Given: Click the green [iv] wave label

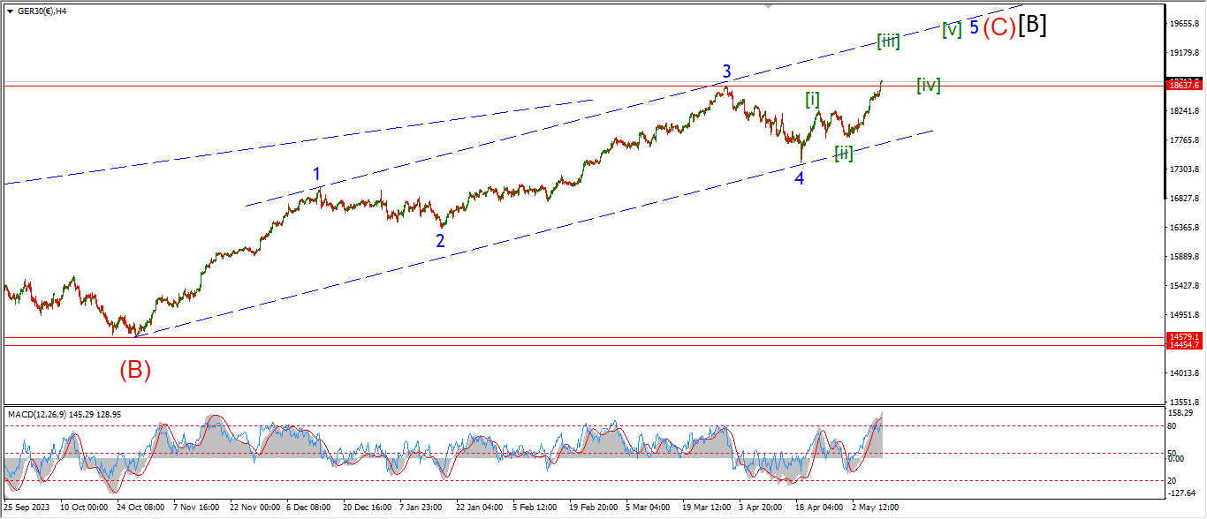Looking at the screenshot, I should pos(928,85).
